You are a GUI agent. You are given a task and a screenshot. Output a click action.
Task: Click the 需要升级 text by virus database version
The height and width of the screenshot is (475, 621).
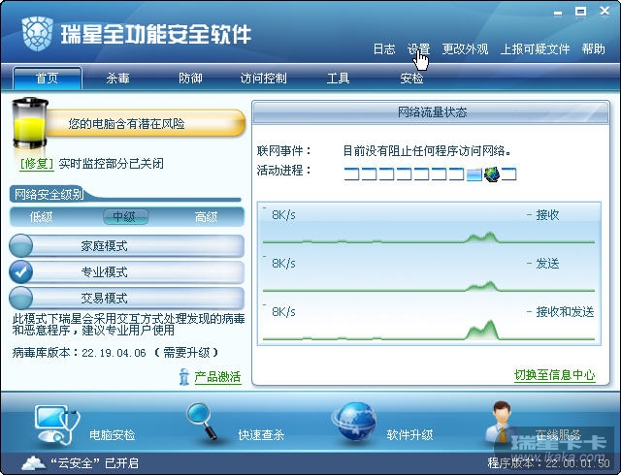pyautogui.click(x=185, y=352)
